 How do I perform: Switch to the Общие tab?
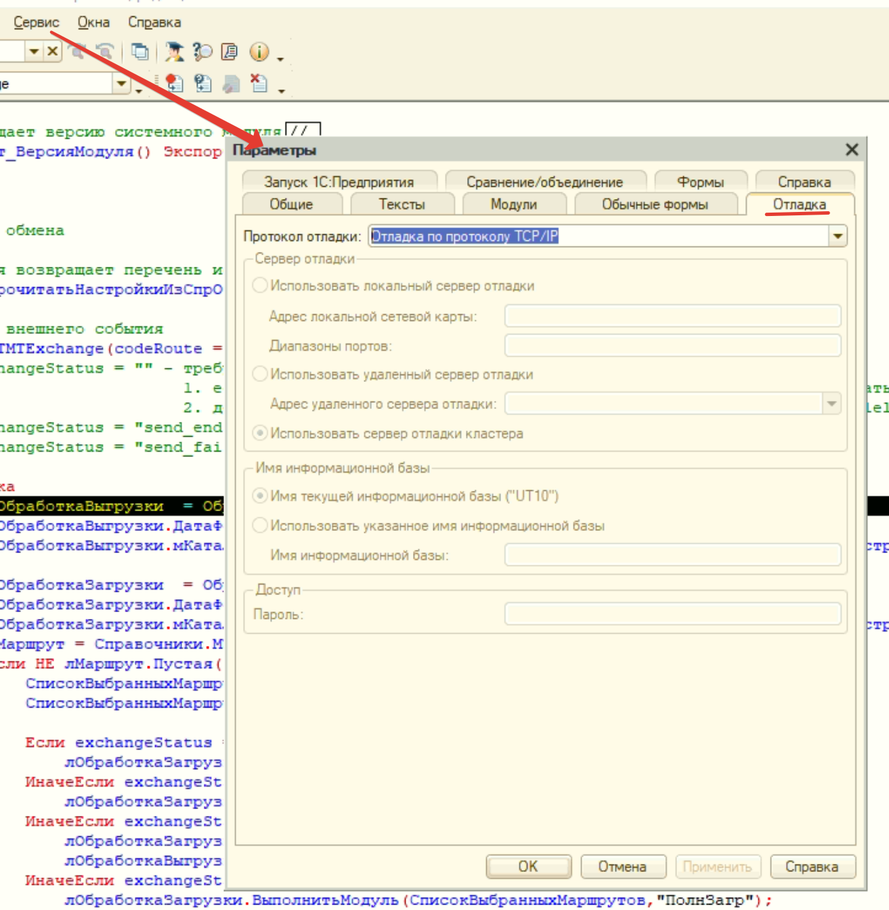291,204
